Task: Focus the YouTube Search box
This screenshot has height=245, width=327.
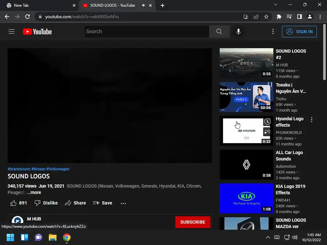Action: coord(147,32)
